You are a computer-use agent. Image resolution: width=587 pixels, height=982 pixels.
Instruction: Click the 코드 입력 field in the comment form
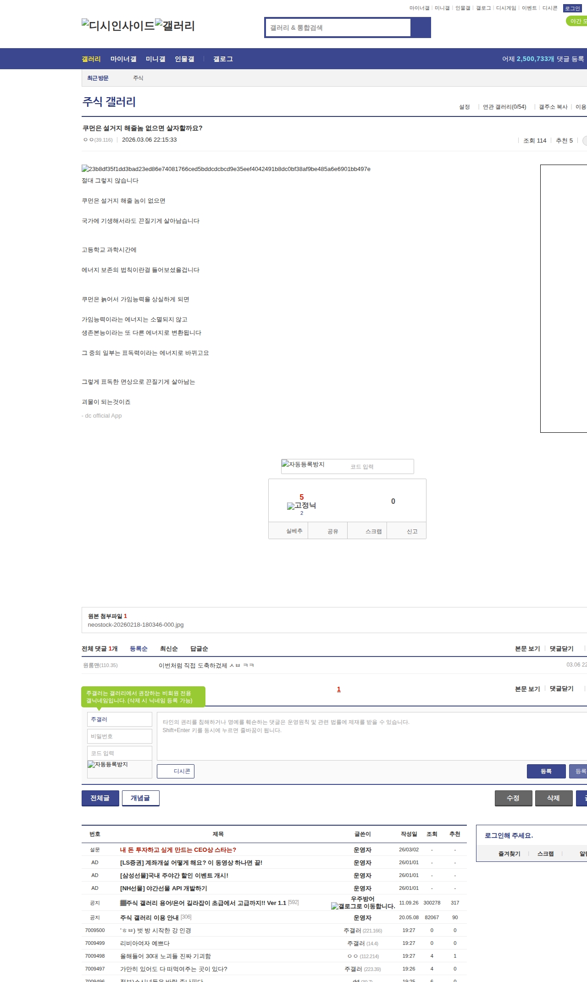pos(120,753)
